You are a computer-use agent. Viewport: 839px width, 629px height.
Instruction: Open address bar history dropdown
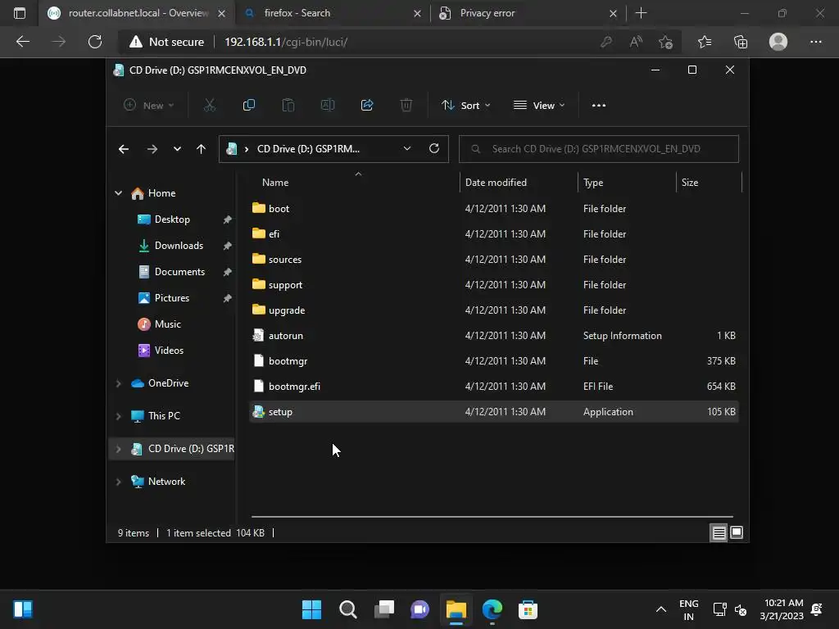point(407,149)
